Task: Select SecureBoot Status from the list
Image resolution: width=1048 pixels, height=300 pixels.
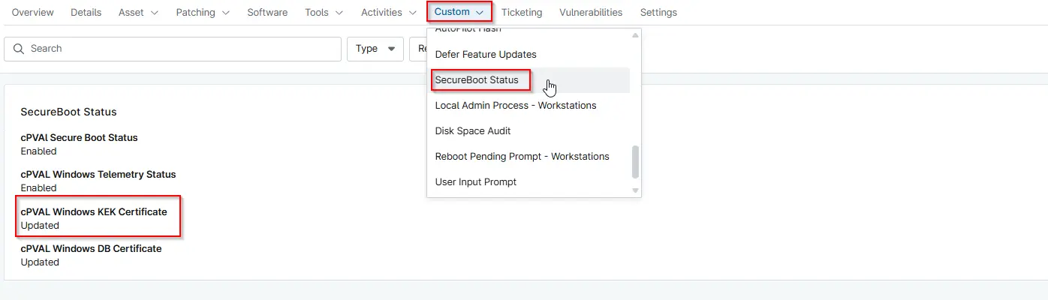Action: pos(477,80)
